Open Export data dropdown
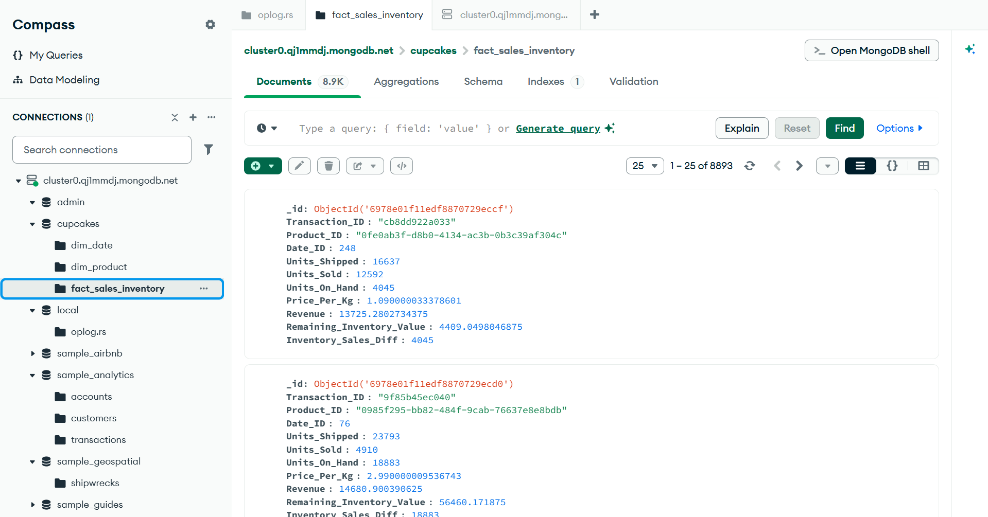 pyautogui.click(x=365, y=166)
